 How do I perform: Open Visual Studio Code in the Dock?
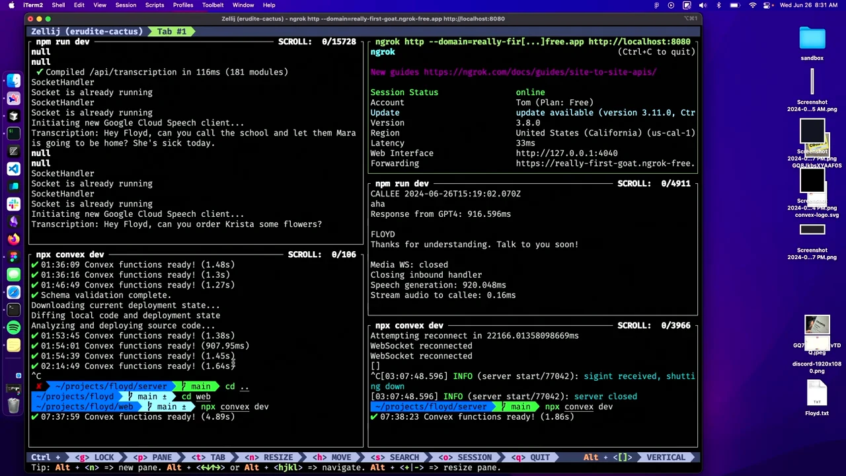(13, 169)
